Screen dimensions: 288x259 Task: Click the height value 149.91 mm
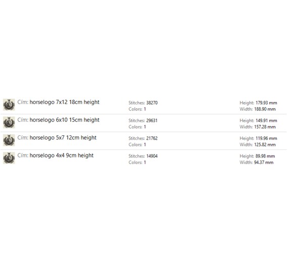266,121
